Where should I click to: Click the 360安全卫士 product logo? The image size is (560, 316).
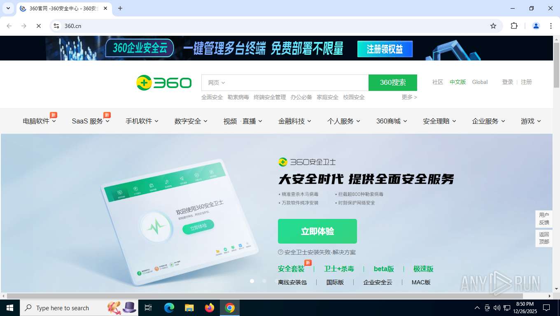click(307, 162)
